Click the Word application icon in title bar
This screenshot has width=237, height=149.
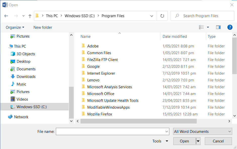[x=5, y=5]
